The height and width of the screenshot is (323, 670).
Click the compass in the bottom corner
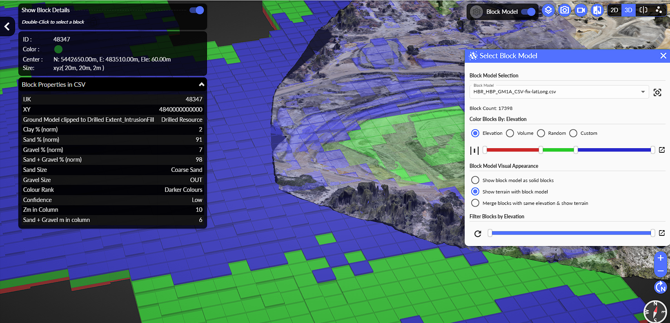(655, 312)
